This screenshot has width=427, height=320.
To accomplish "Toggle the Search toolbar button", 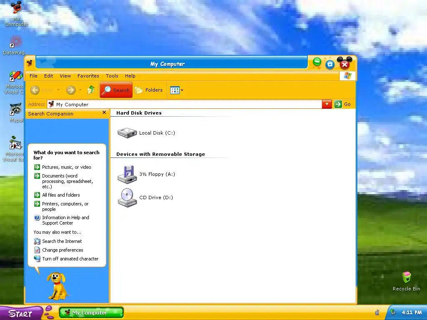I will tap(116, 90).
